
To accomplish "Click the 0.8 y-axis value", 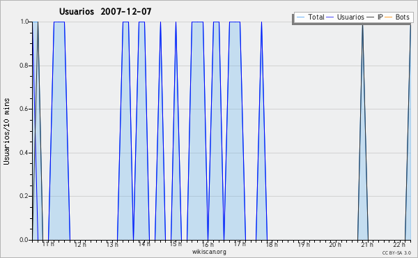I will tap(24, 66).
